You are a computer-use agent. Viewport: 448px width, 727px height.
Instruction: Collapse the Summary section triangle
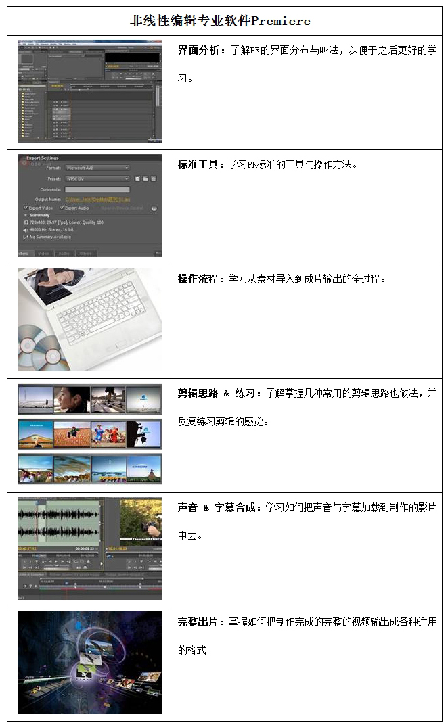[25, 216]
